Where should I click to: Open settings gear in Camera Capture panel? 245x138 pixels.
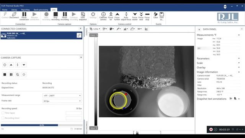click(24, 74)
